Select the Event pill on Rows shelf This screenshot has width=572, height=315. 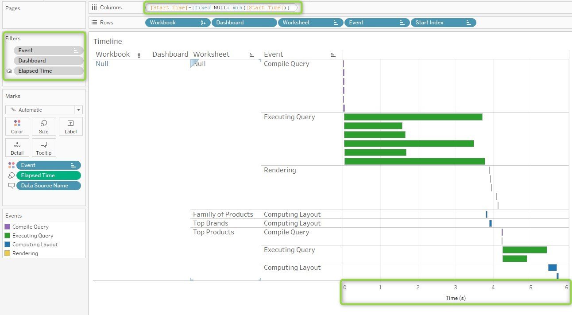(377, 23)
